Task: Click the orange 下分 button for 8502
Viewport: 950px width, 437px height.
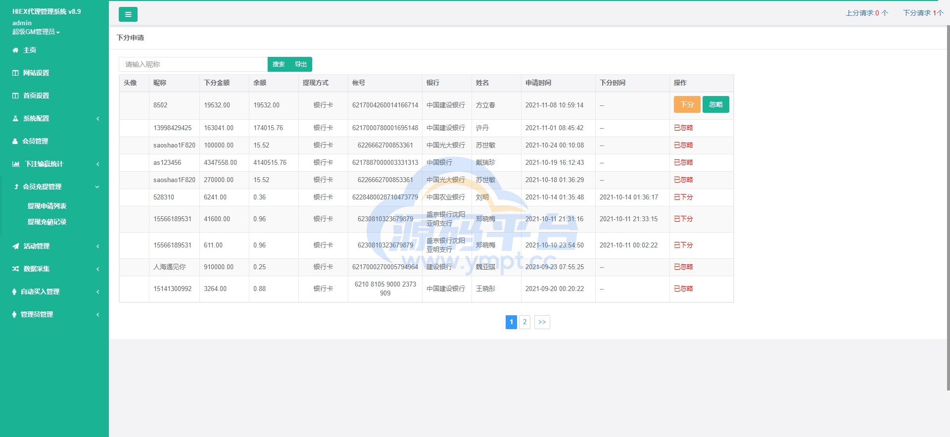Action: (687, 104)
